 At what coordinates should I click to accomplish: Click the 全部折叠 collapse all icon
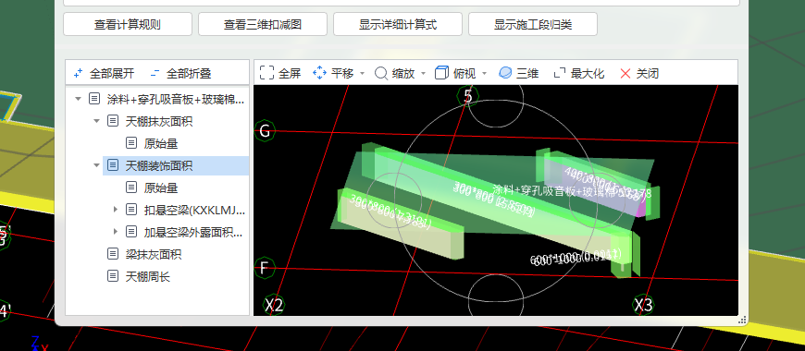tap(155, 73)
